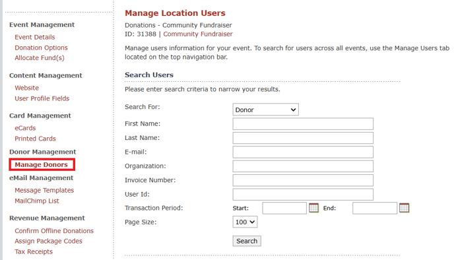
Task: Open Donation Options link
Action: (x=41, y=48)
